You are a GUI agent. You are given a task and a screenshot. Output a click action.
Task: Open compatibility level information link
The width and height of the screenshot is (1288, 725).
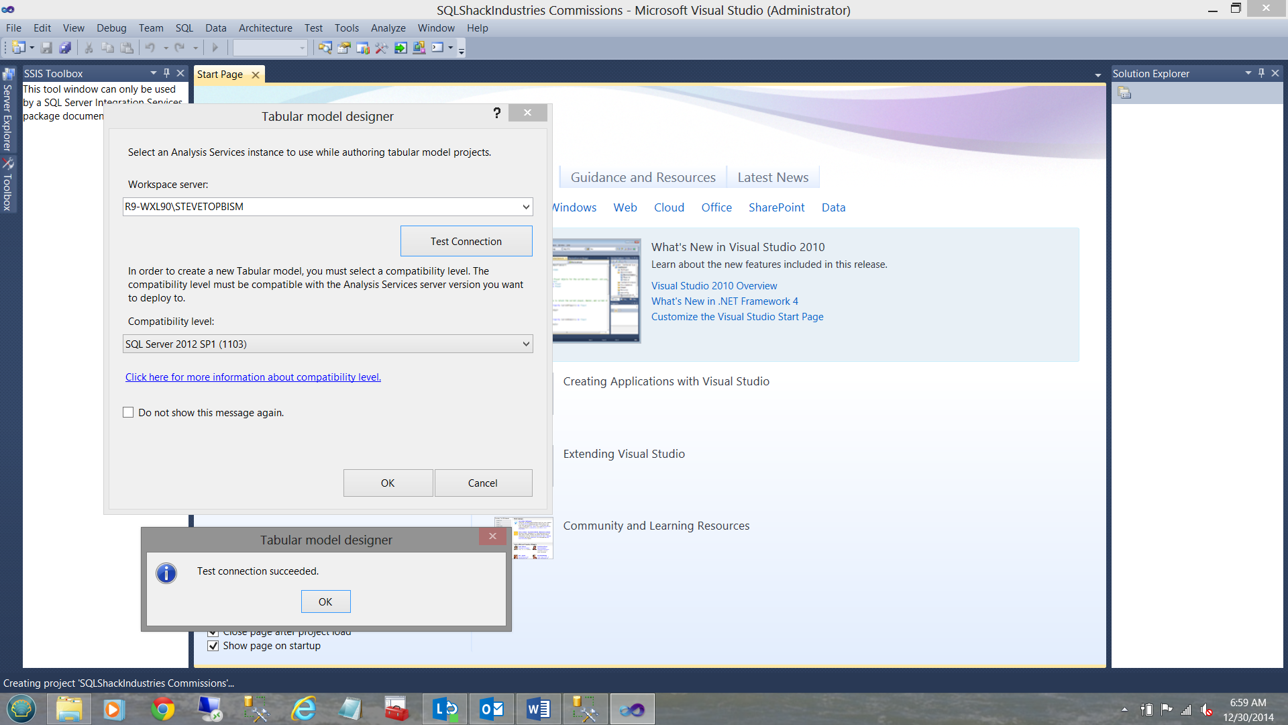[x=253, y=377]
